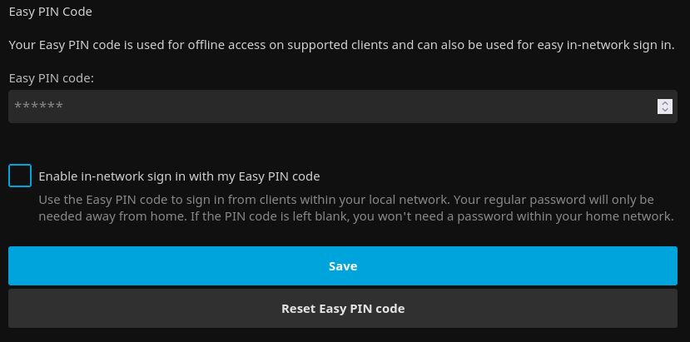The height and width of the screenshot is (342, 690).
Task: Tick the empty box beside in-network sign in
Action: pos(20,176)
